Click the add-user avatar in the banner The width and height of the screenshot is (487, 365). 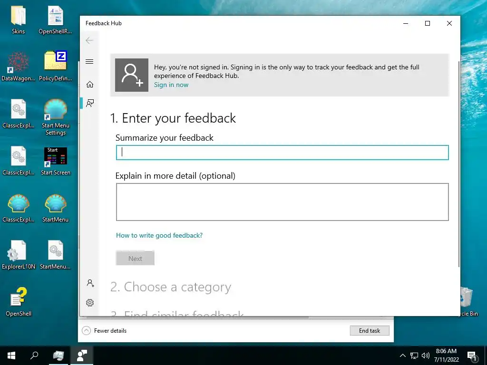coord(132,75)
